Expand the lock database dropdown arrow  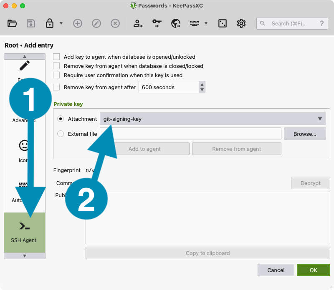pos(61,23)
